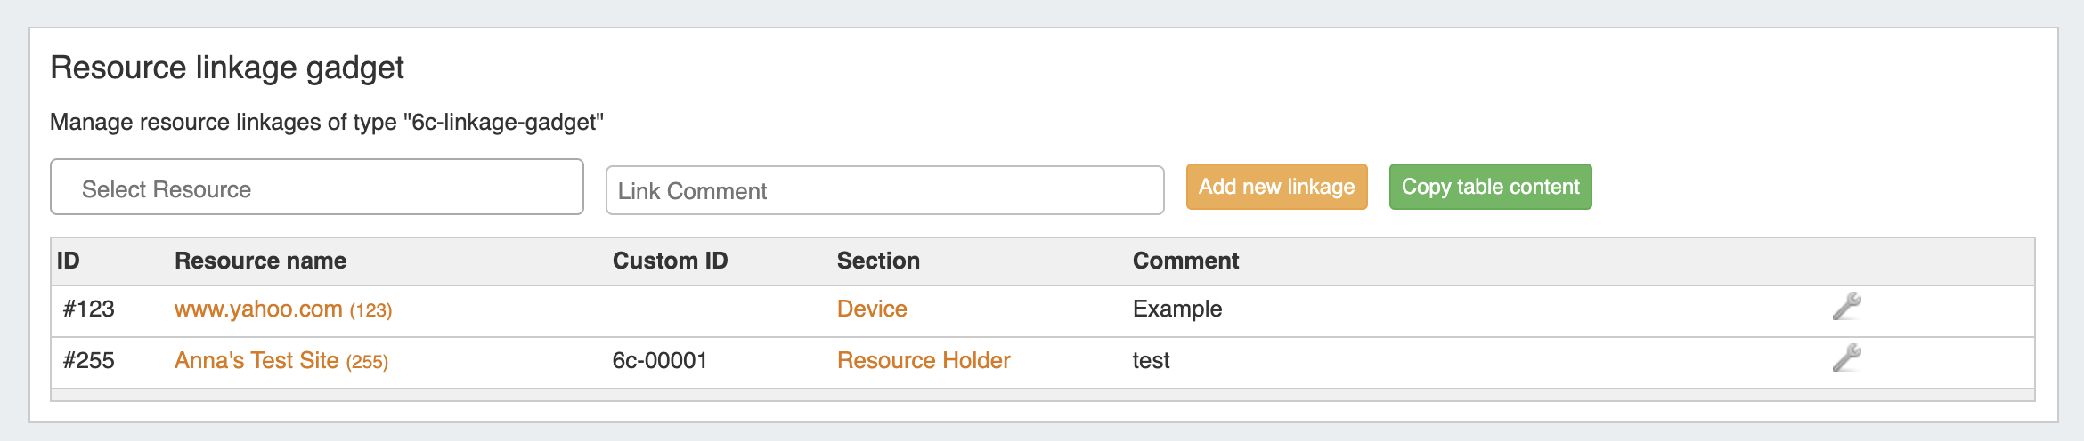
Task: Select the #123 ID cell
Action: [89, 309]
